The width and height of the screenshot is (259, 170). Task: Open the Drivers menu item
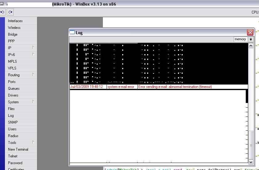pyautogui.click(x=21, y=95)
